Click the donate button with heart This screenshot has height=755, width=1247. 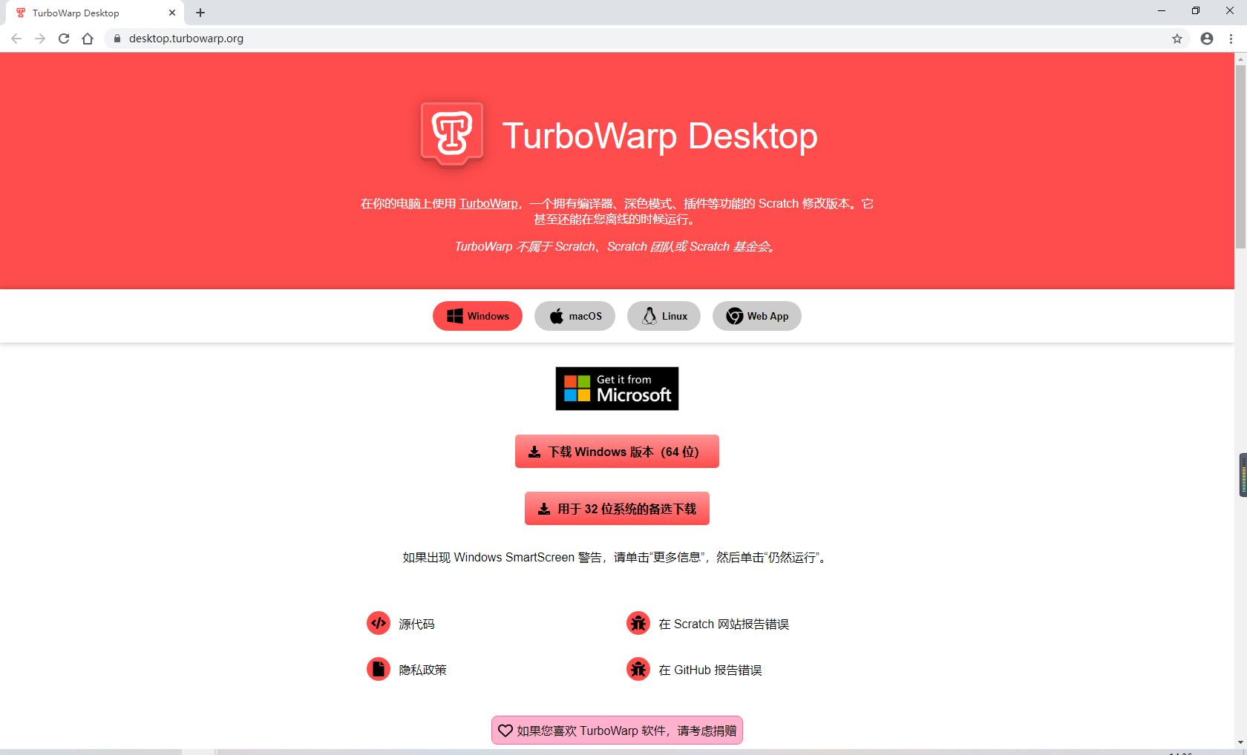point(617,731)
